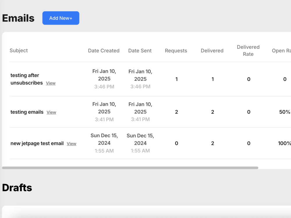
Task: Select the horizontal scrollbar under the emails table
Action: [x=130, y=168]
